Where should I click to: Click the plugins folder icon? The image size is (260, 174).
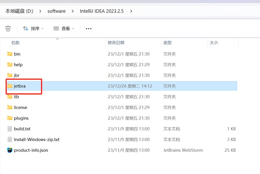click(x=10, y=118)
